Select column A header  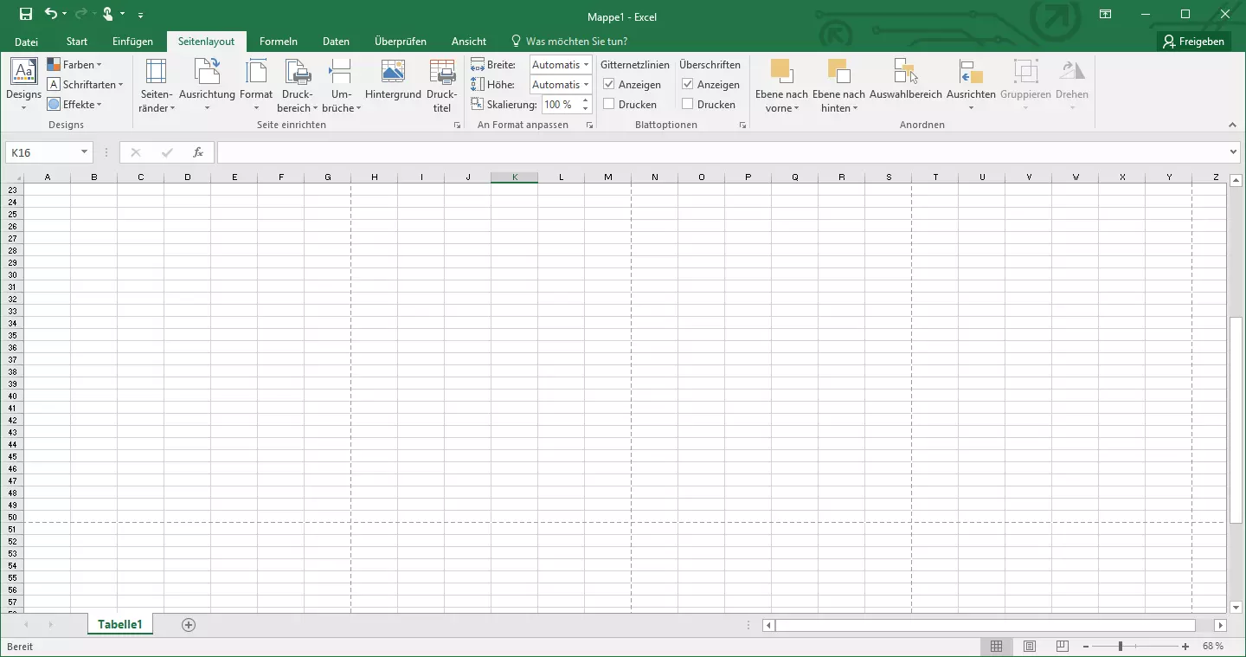click(x=47, y=177)
